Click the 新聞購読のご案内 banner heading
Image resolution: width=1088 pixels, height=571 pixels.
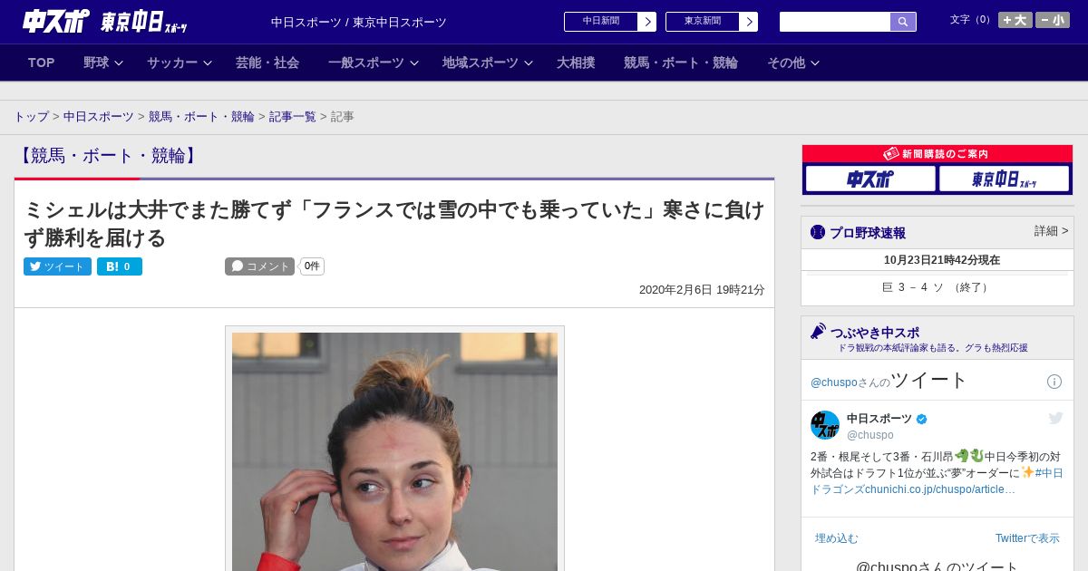pyautogui.click(x=937, y=154)
